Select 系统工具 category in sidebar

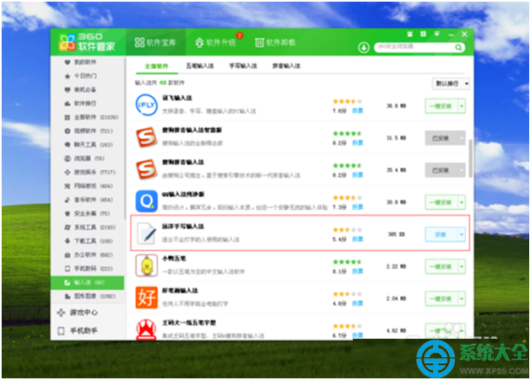click(90, 227)
